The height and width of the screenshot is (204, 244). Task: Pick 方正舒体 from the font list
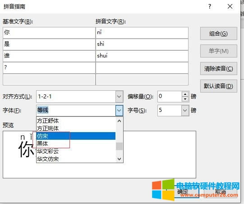click(x=76, y=121)
